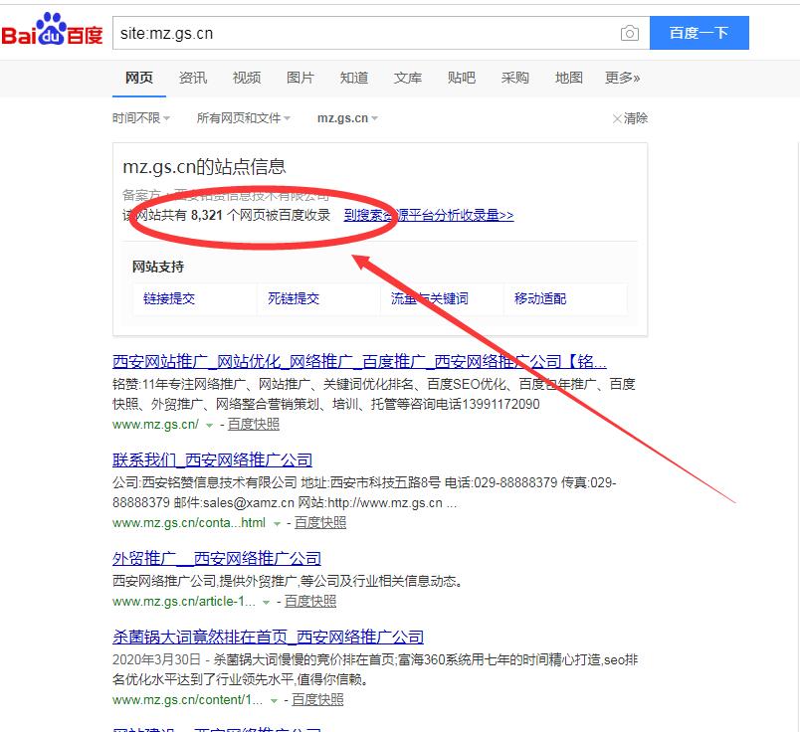This screenshot has height=732, width=800.
Task: Open the 时间不限 filter dropdown
Action: [x=141, y=118]
